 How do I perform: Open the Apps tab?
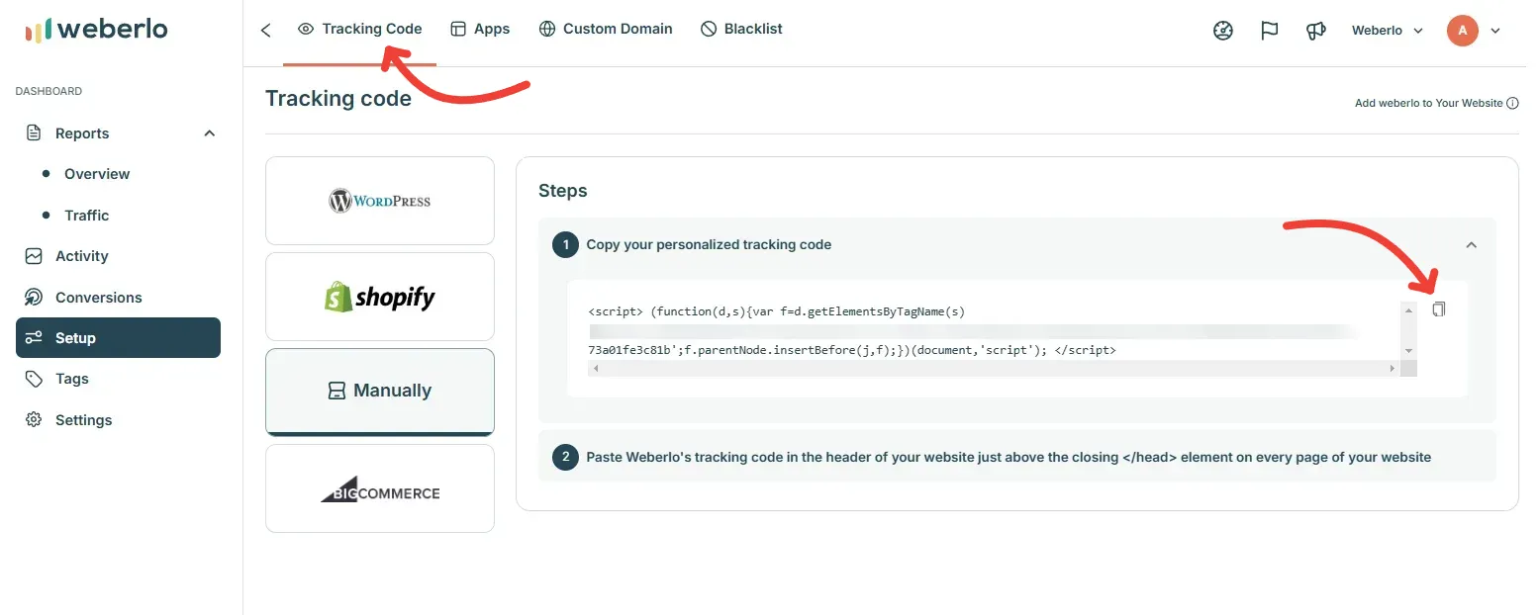click(480, 30)
